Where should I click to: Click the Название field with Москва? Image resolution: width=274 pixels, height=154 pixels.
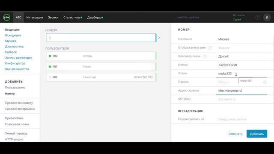pos(241,39)
